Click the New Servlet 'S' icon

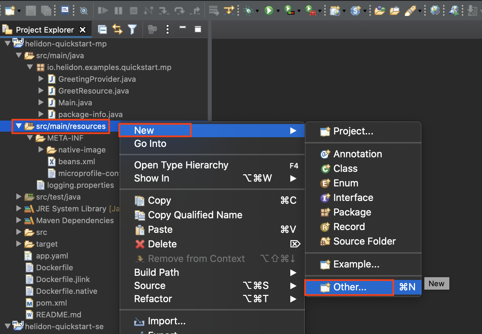point(355,10)
